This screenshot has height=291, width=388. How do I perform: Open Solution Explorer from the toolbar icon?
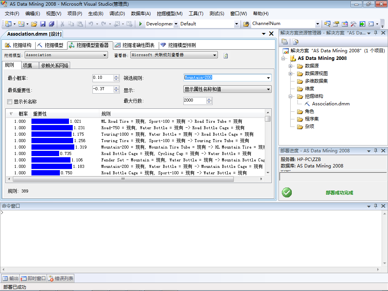pyautogui.click(x=327, y=24)
